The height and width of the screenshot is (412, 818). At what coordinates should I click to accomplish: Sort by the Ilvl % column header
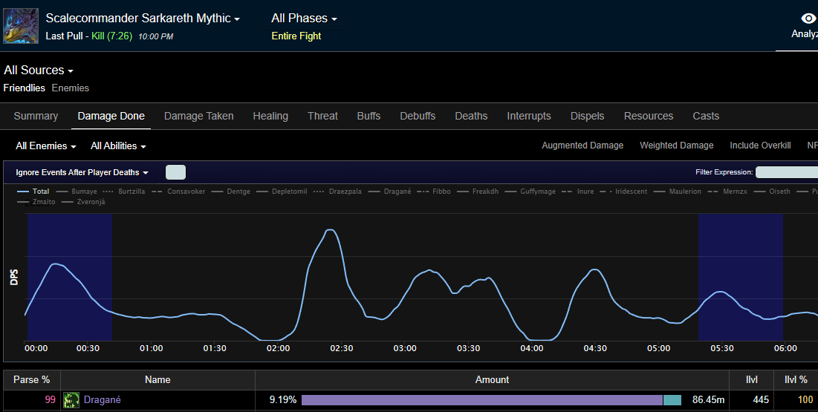(x=796, y=379)
